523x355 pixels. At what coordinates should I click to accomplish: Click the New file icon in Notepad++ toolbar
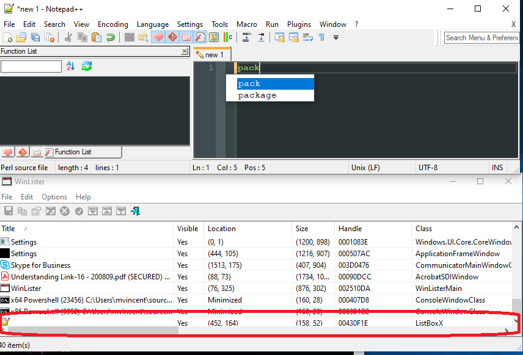tap(8, 38)
